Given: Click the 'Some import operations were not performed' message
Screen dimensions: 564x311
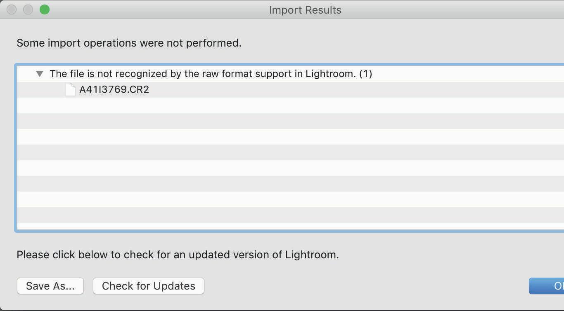Looking at the screenshot, I should tap(129, 43).
